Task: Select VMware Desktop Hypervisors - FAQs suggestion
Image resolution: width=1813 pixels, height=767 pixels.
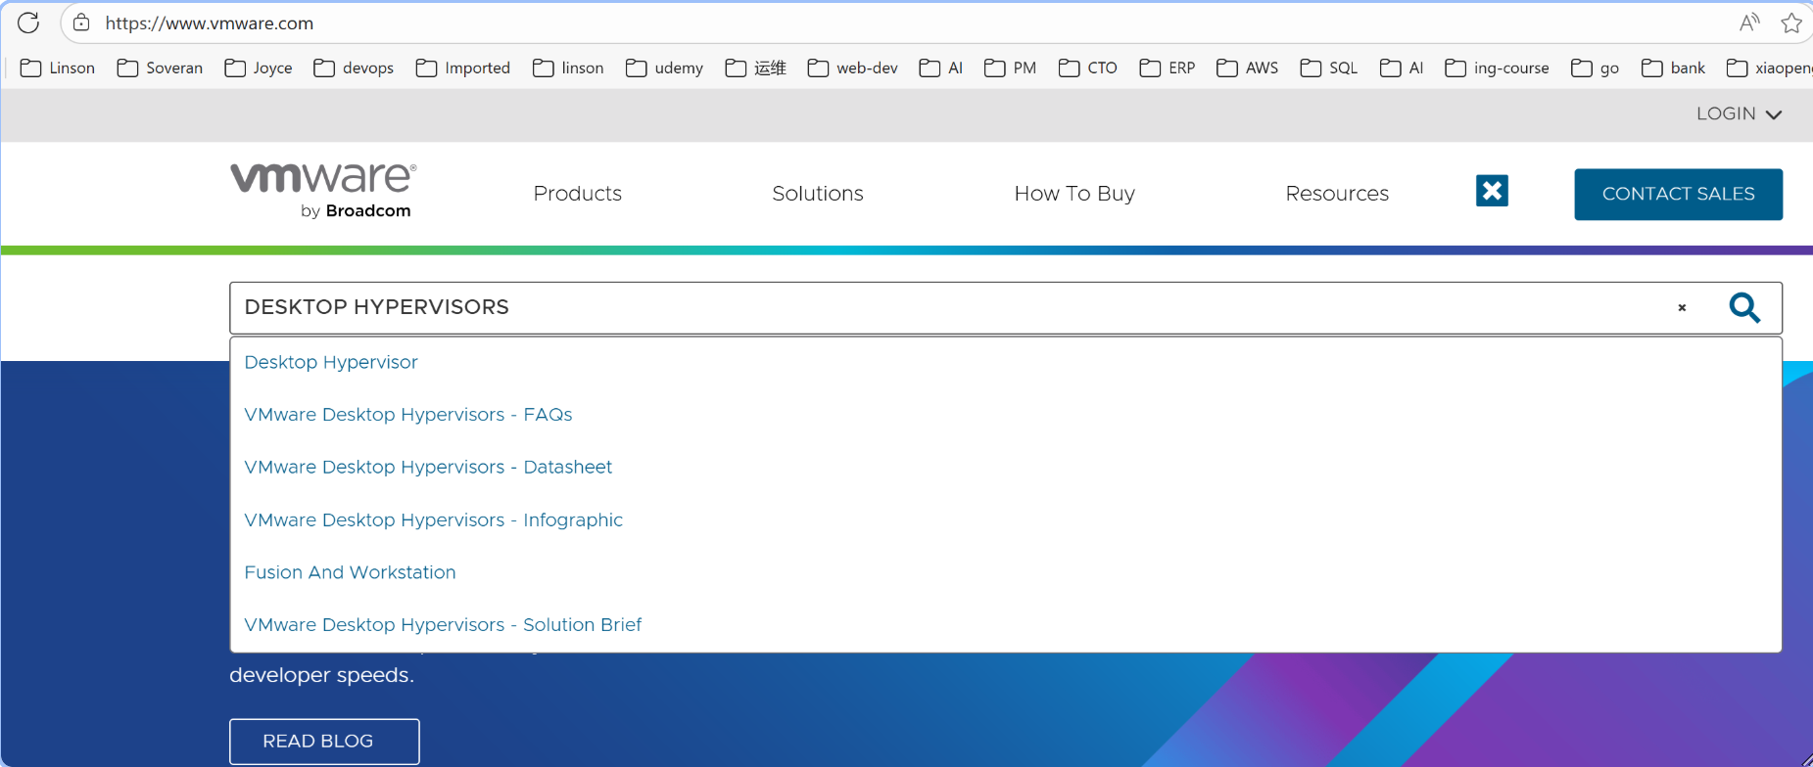Action: [407, 415]
